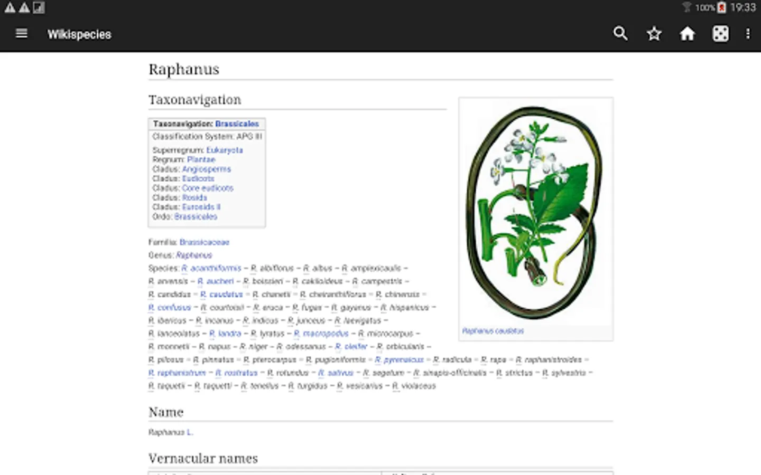This screenshot has width=761, height=475.
Task: Click the Name section heading
Action: (166, 412)
